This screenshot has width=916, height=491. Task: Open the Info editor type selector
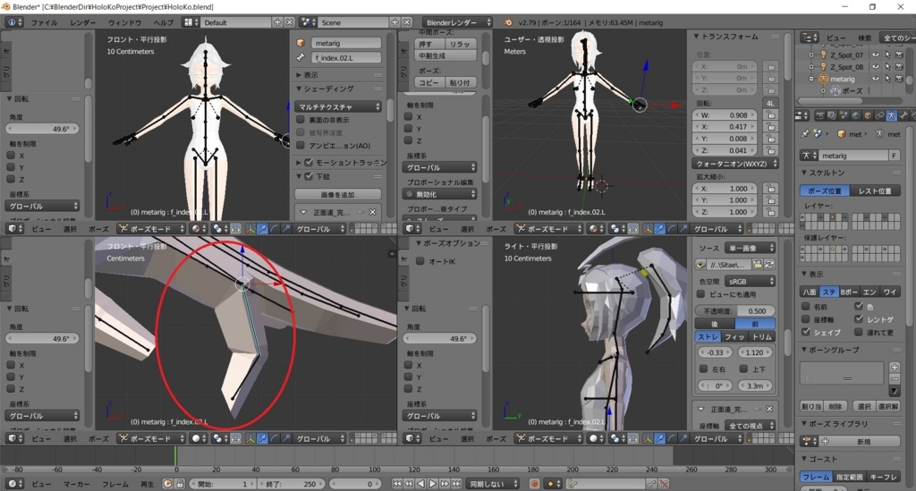click(14, 22)
